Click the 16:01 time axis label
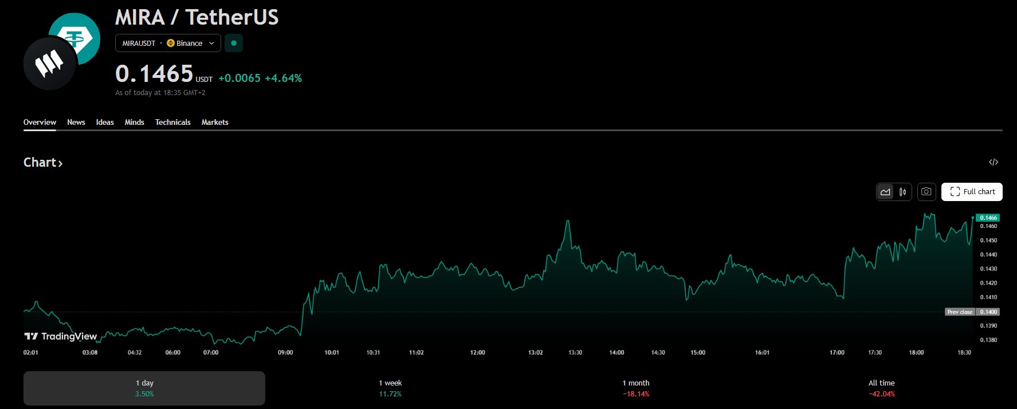This screenshot has width=1017, height=409. tap(762, 352)
